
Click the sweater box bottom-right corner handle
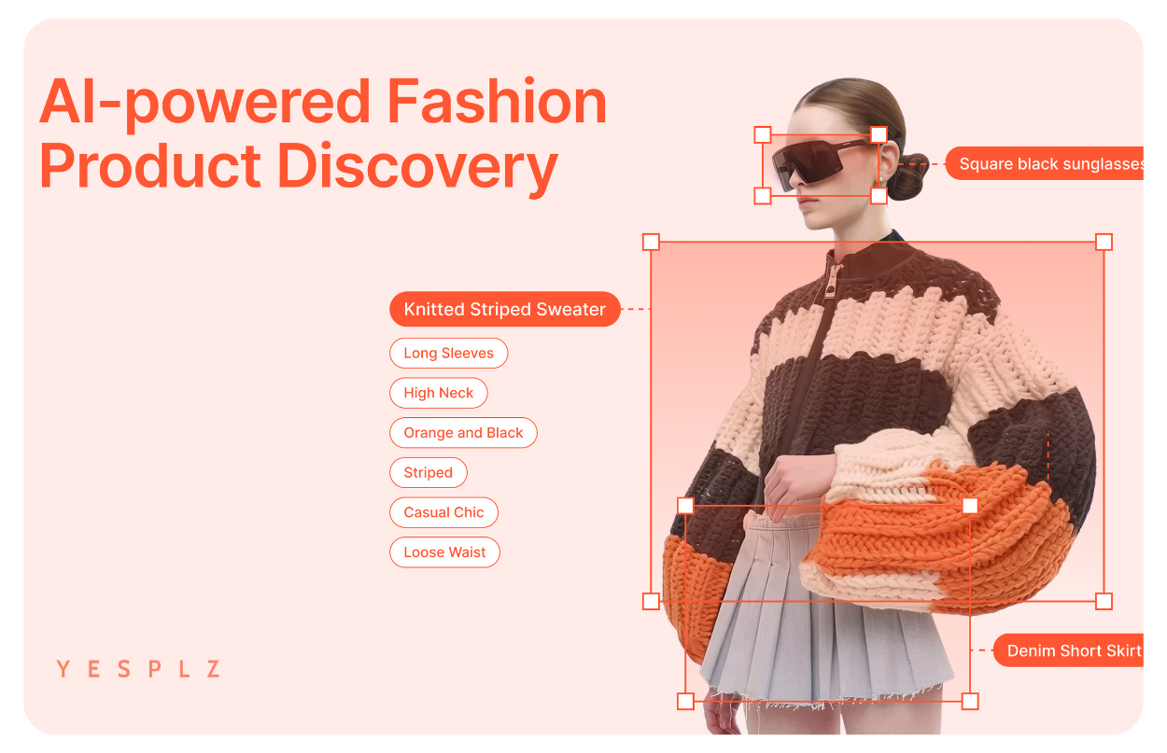click(x=1104, y=602)
